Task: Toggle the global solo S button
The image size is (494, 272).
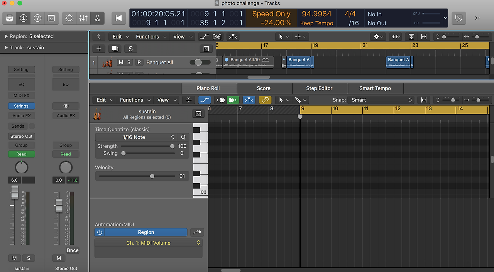Action: pos(130,49)
